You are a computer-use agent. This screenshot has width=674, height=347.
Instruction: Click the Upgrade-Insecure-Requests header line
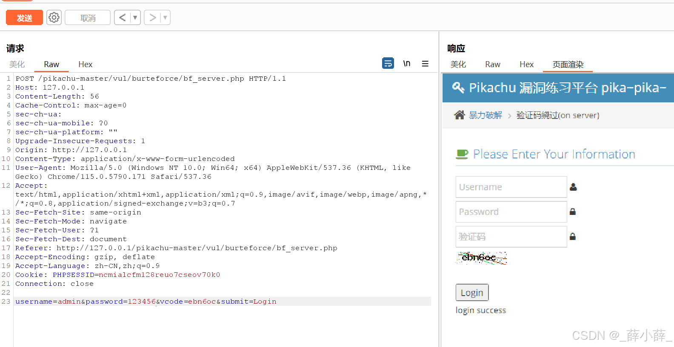point(80,141)
